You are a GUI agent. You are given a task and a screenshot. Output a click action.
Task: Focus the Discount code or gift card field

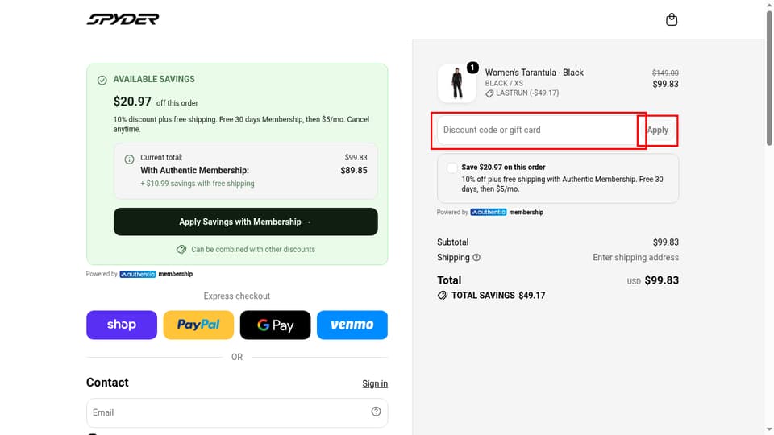click(x=538, y=130)
